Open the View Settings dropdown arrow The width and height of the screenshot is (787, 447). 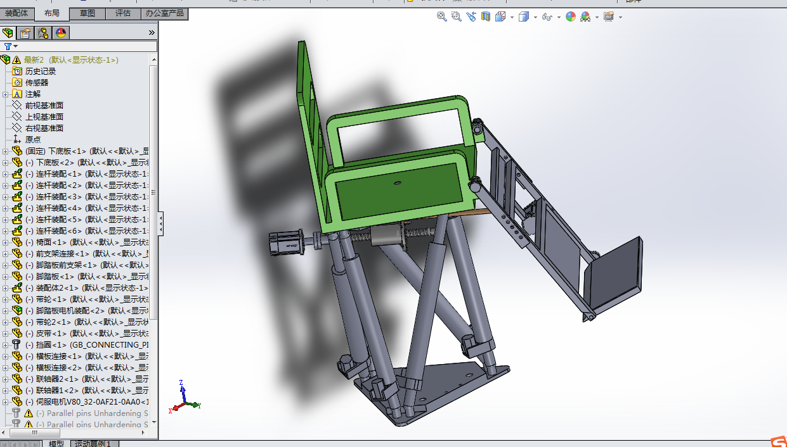[x=620, y=18]
